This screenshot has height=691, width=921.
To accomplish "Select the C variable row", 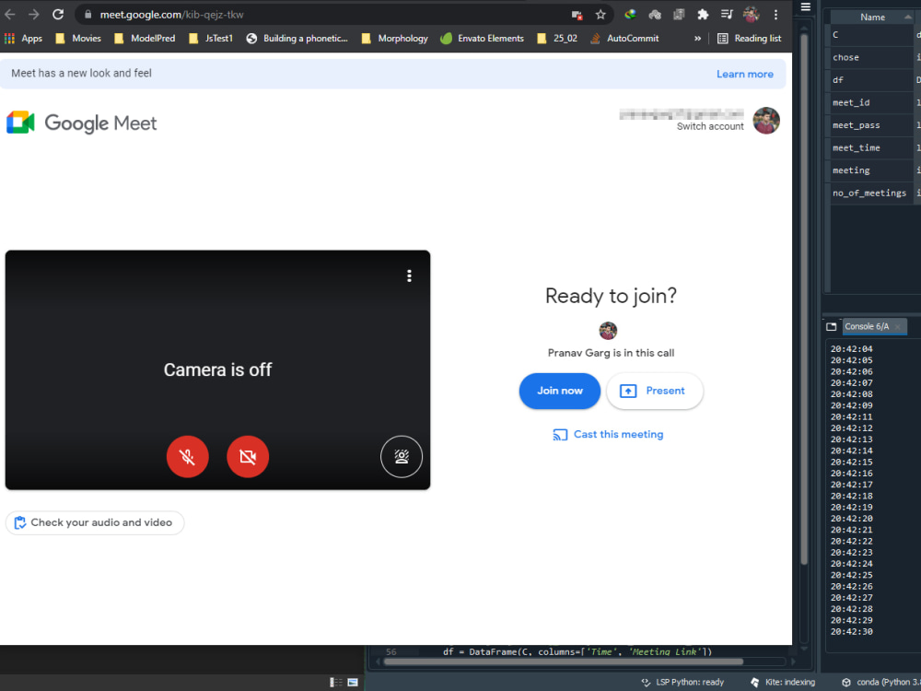I will 871,35.
